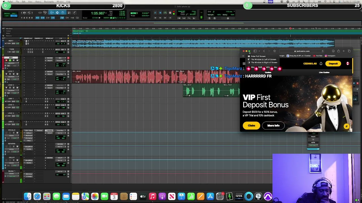Select the Zoomer tool in Pro Tools

point(45,12)
